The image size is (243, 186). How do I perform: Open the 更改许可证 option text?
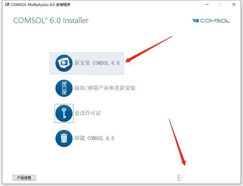pos(88,113)
